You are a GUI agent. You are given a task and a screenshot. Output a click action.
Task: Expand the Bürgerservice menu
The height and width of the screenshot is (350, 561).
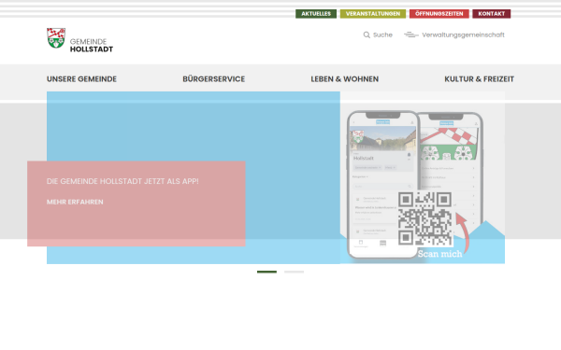point(213,79)
